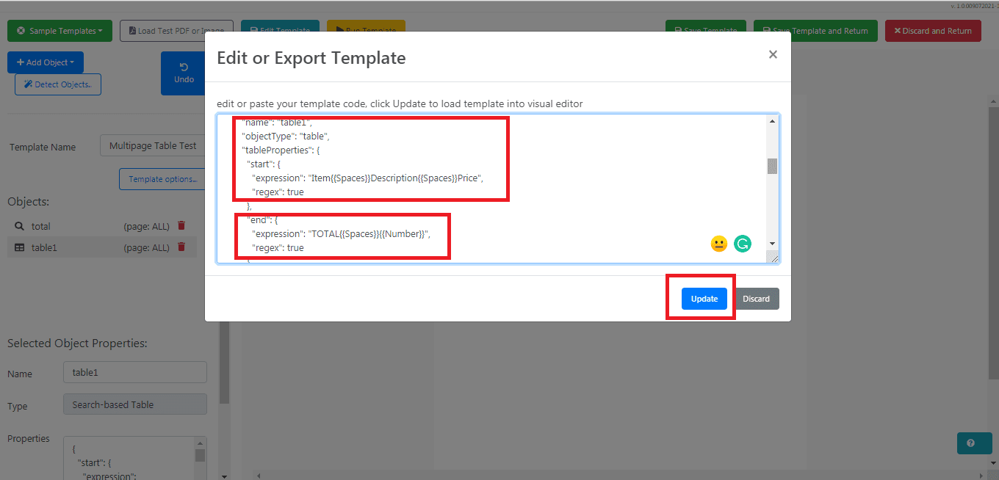The height and width of the screenshot is (480, 999).
Task: Delete the "table1" object via trash icon
Action: [181, 247]
